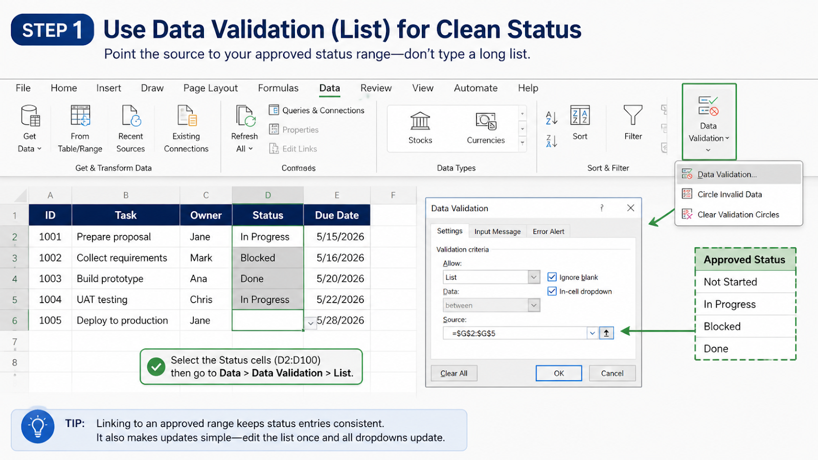Expand the Data Types gallery more arrow
This screenshot has height=460, width=818.
pos(522,144)
